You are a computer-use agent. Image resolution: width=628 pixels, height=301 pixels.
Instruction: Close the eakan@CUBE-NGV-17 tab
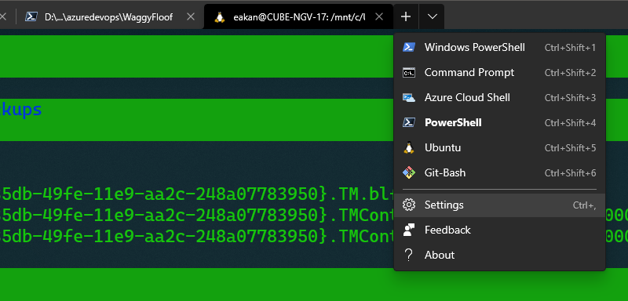tap(379, 16)
